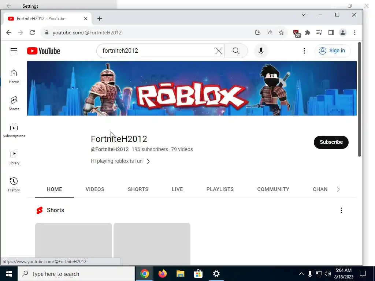Toggle Chrome side panel

[331, 33]
